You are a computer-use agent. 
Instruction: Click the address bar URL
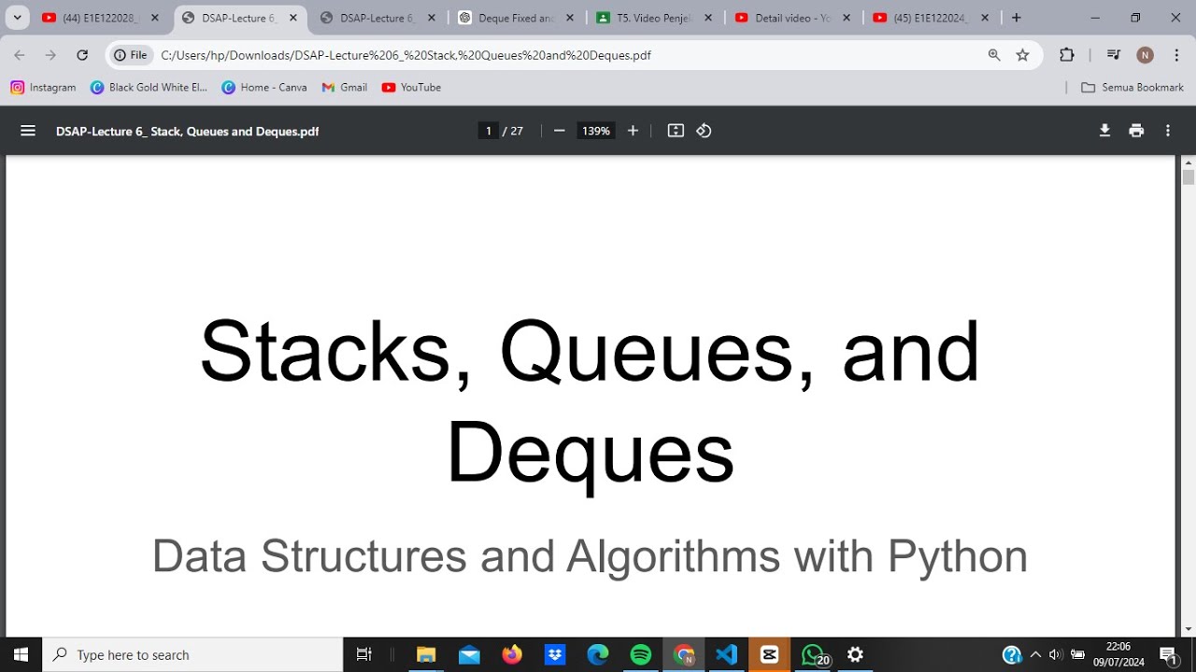[406, 55]
